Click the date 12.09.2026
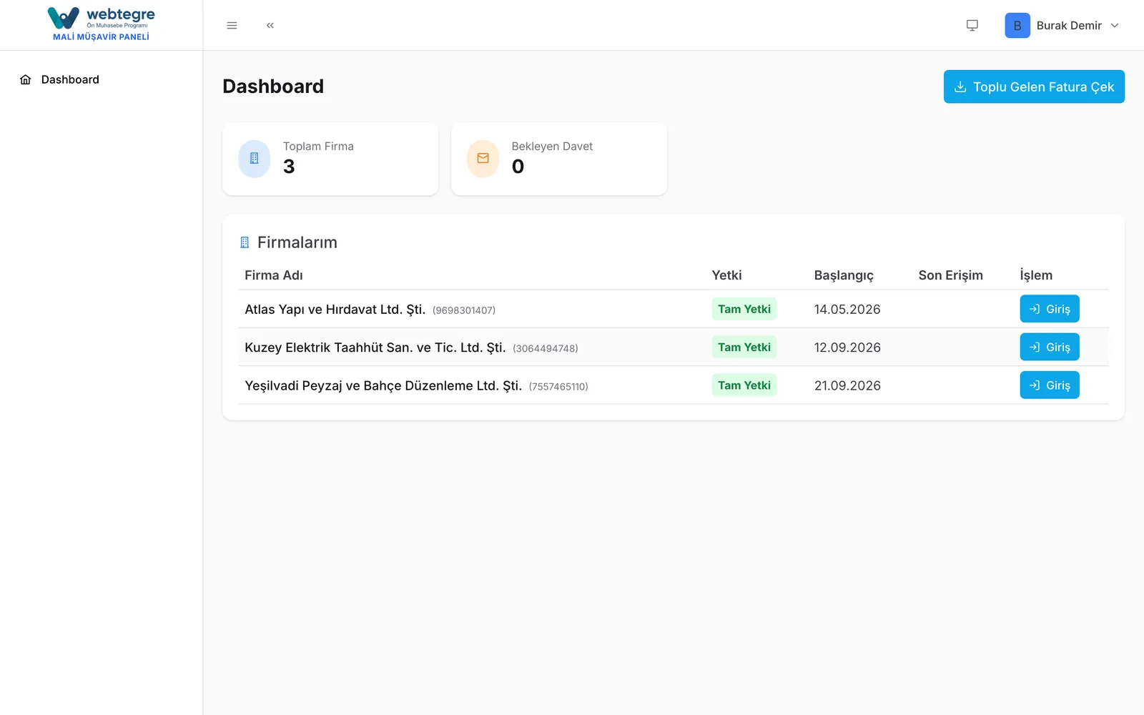Viewport: 1144px width, 715px height. click(847, 347)
